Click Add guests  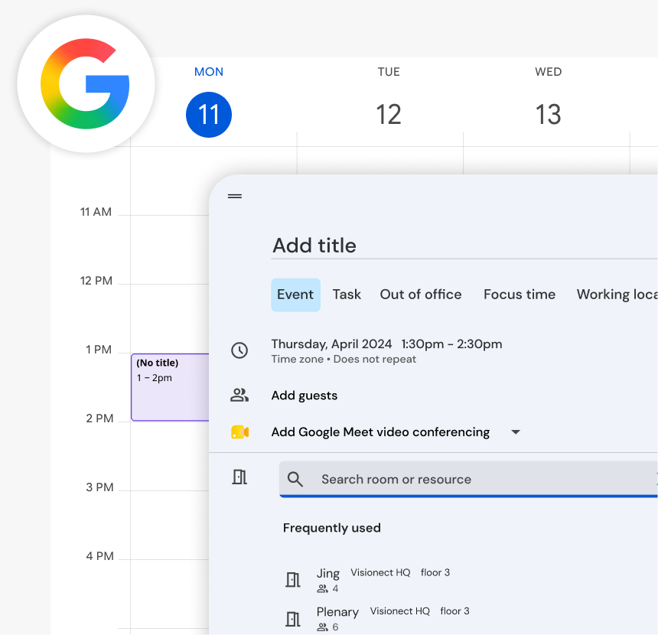click(x=305, y=396)
